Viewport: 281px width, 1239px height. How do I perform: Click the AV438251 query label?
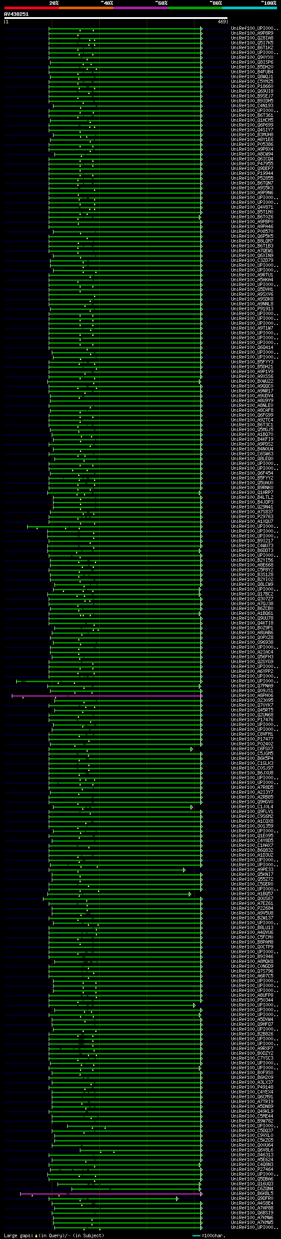16,15
